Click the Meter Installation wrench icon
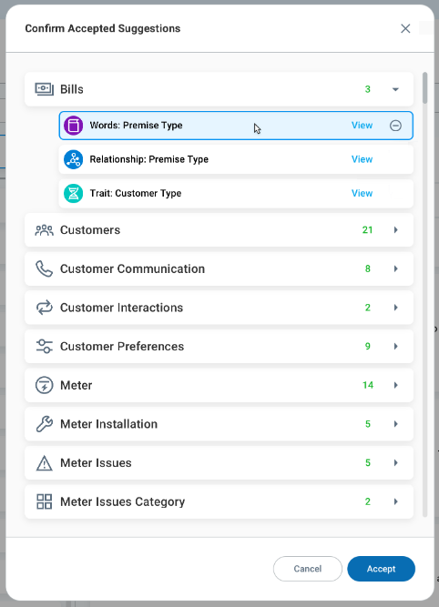The height and width of the screenshot is (607, 439). [44, 424]
